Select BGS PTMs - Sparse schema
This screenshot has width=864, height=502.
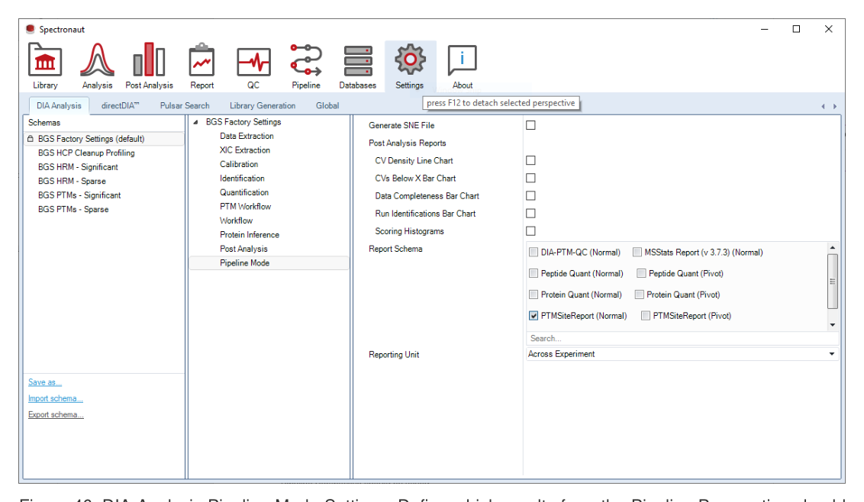73,209
